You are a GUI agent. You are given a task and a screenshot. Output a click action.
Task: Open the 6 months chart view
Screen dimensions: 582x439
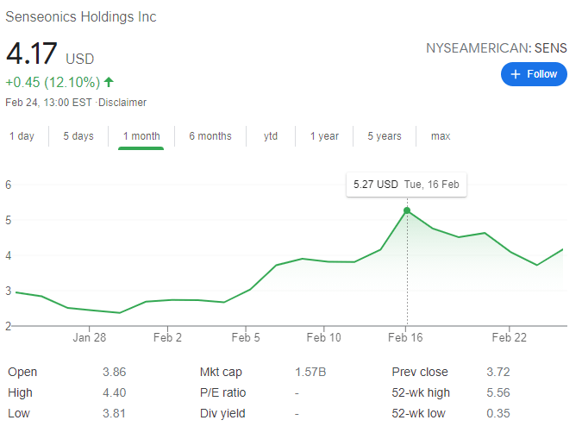click(210, 136)
